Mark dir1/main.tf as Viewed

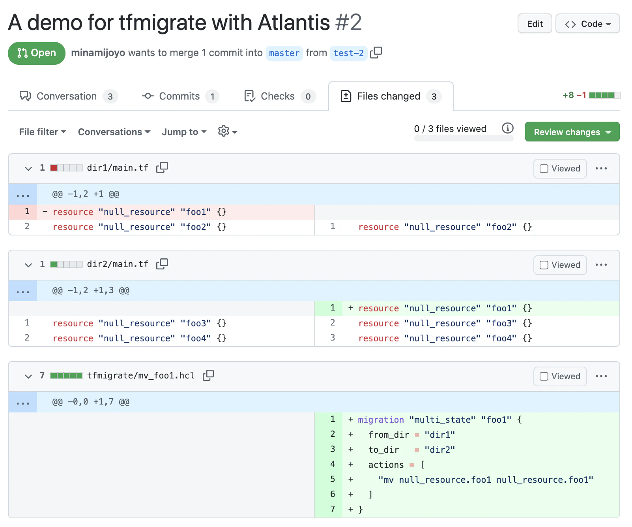pyautogui.click(x=560, y=169)
